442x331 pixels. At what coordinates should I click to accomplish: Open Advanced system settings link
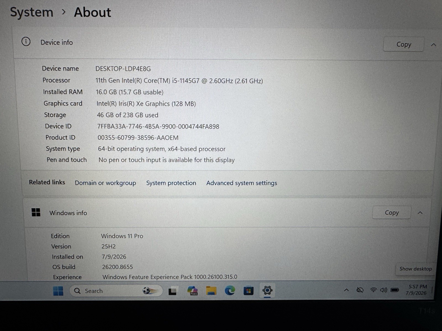click(241, 183)
